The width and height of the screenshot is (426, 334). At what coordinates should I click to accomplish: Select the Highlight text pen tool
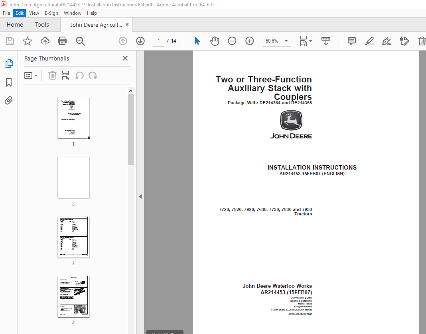coord(369,41)
